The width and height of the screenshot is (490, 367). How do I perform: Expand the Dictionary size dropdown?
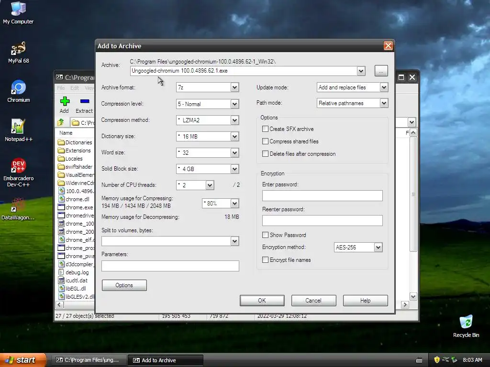[x=234, y=136]
